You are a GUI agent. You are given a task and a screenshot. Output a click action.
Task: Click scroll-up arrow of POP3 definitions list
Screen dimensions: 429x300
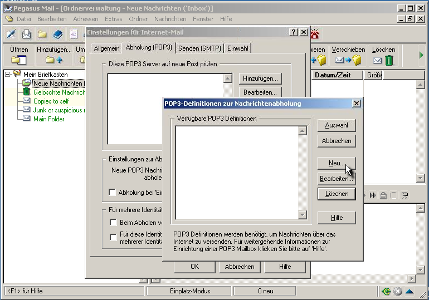point(302,131)
